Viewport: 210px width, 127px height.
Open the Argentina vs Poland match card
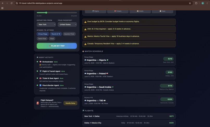(x=129, y=73)
